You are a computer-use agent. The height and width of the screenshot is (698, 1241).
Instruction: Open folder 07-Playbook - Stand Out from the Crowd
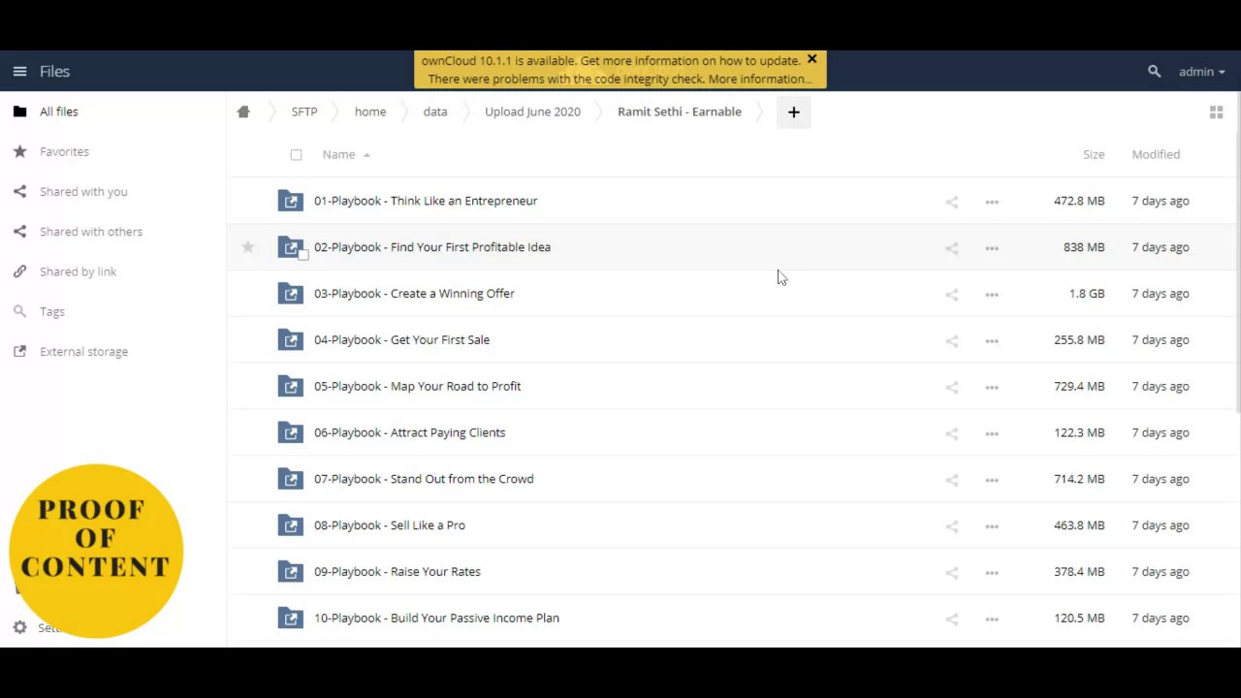coord(424,479)
